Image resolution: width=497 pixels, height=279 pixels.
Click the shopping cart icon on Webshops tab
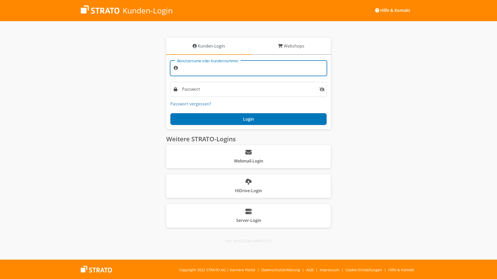[280, 46]
